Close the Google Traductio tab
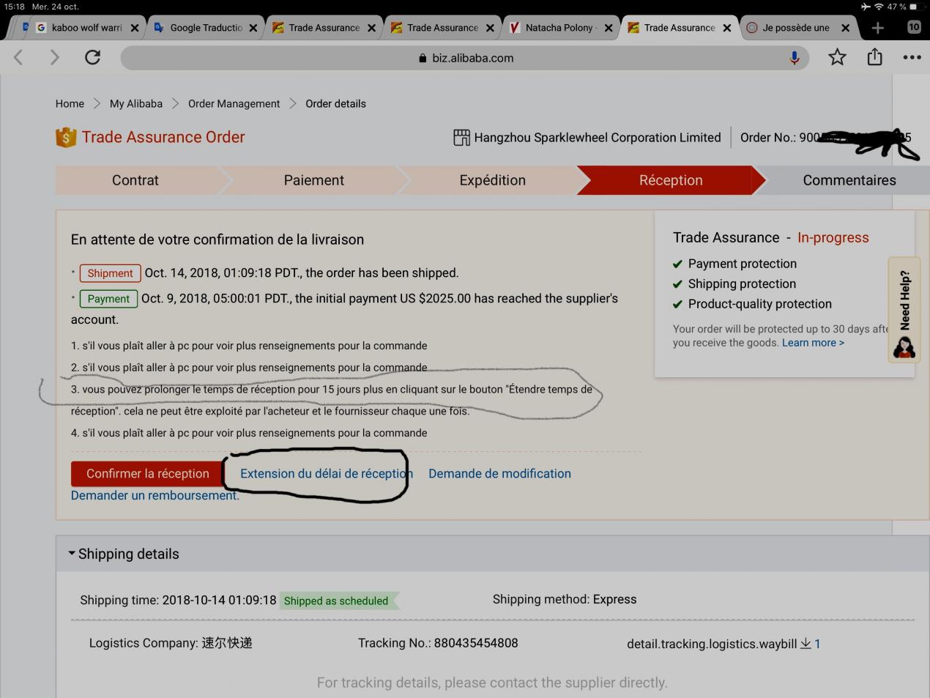Viewport: 930px width, 698px height. (x=253, y=28)
